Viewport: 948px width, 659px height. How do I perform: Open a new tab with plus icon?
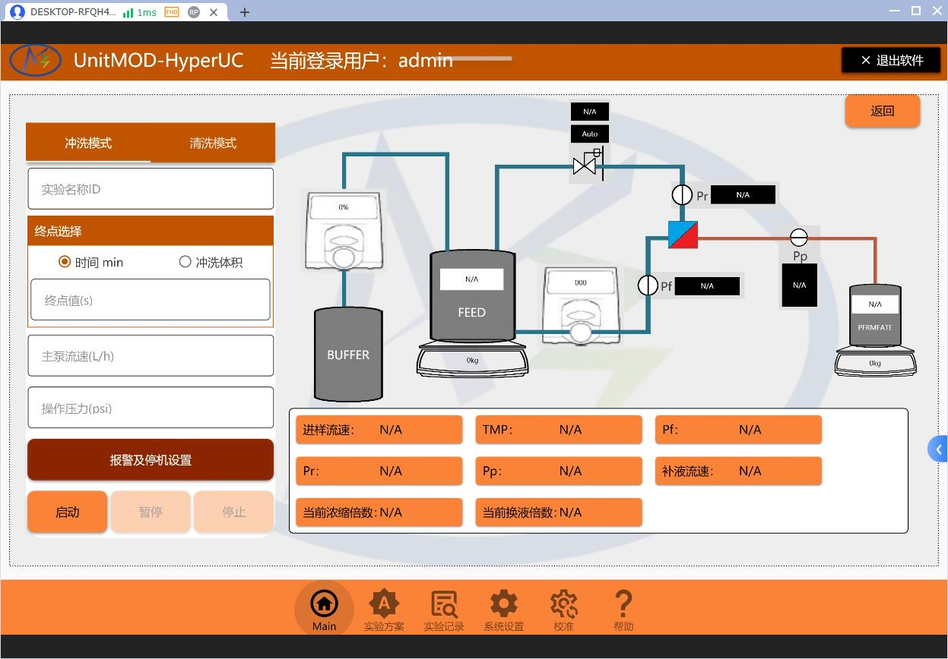click(x=244, y=12)
